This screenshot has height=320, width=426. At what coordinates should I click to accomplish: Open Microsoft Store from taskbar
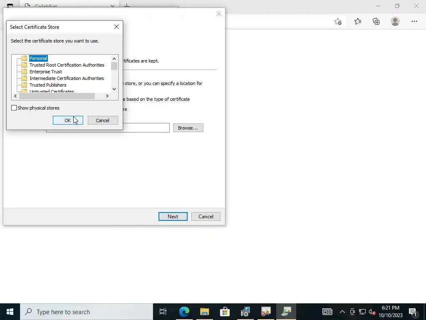225,312
